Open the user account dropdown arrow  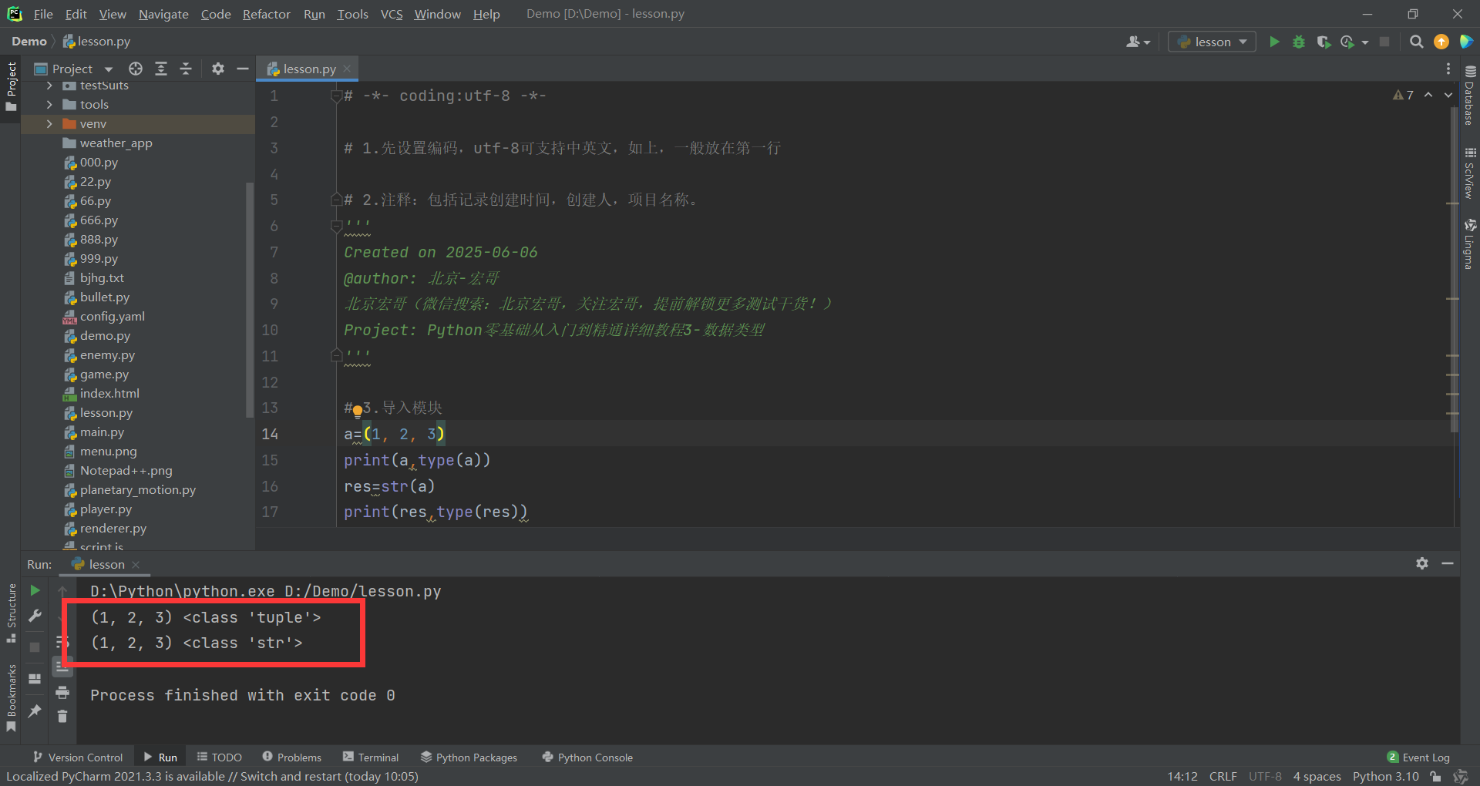point(1147,42)
